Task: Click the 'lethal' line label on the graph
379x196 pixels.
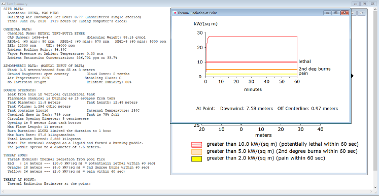Action: point(304,62)
